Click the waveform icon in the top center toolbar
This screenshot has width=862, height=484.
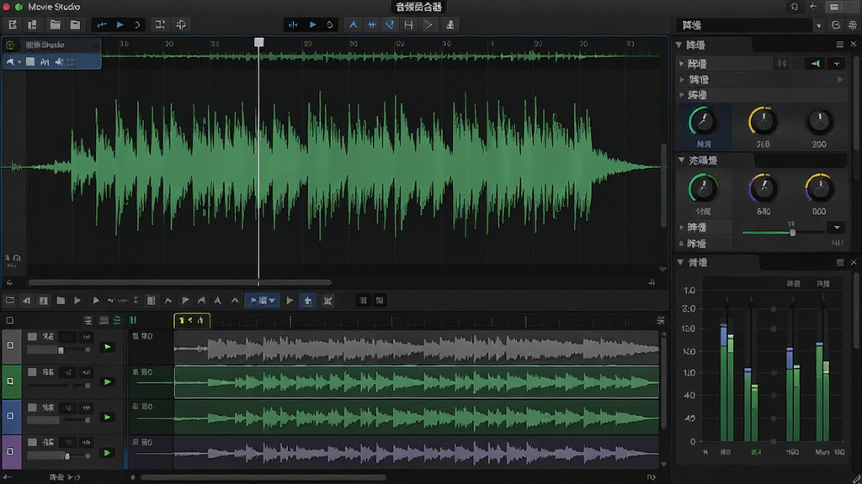[x=293, y=24]
